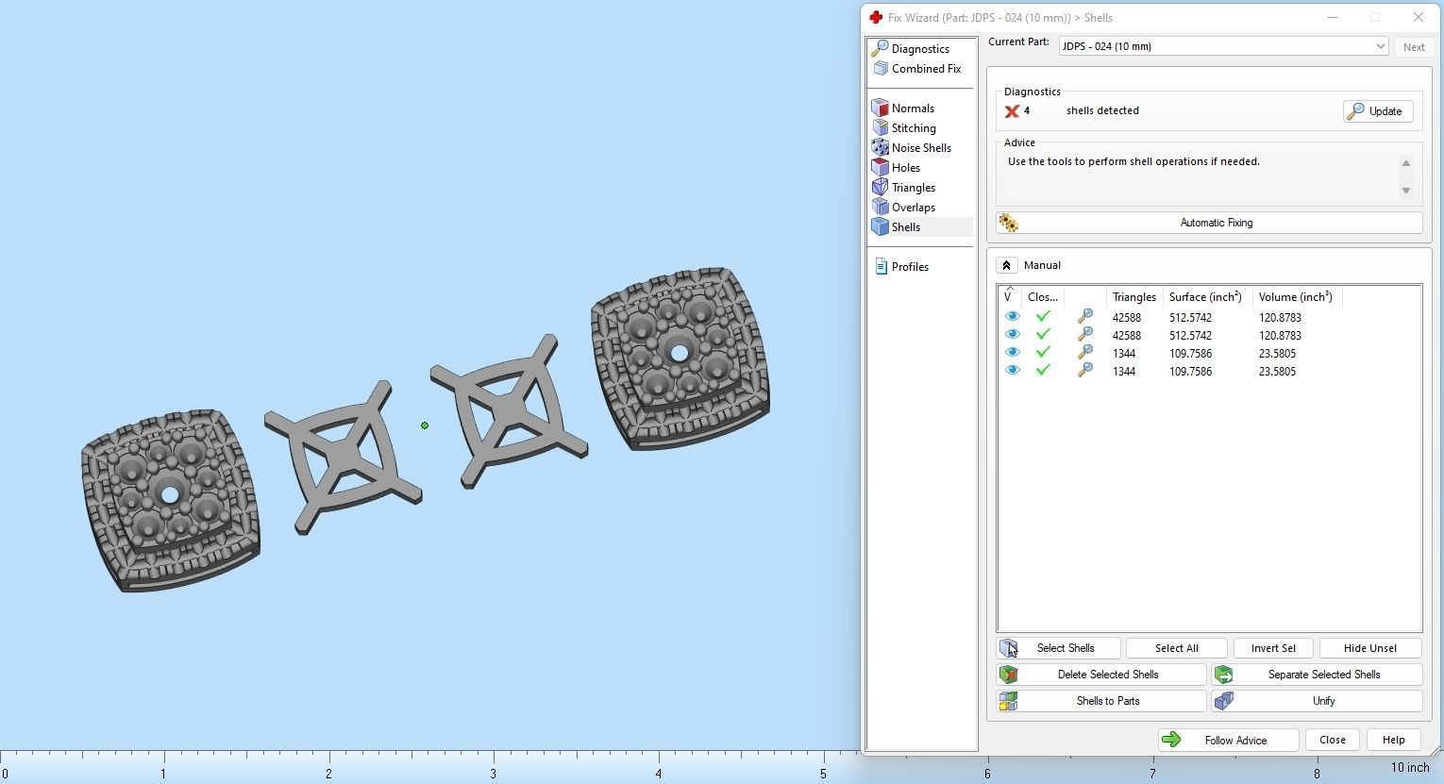Image resolution: width=1444 pixels, height=784 pixels.
Task: Click the green origin point in viewport
Action: click(425, 425)
